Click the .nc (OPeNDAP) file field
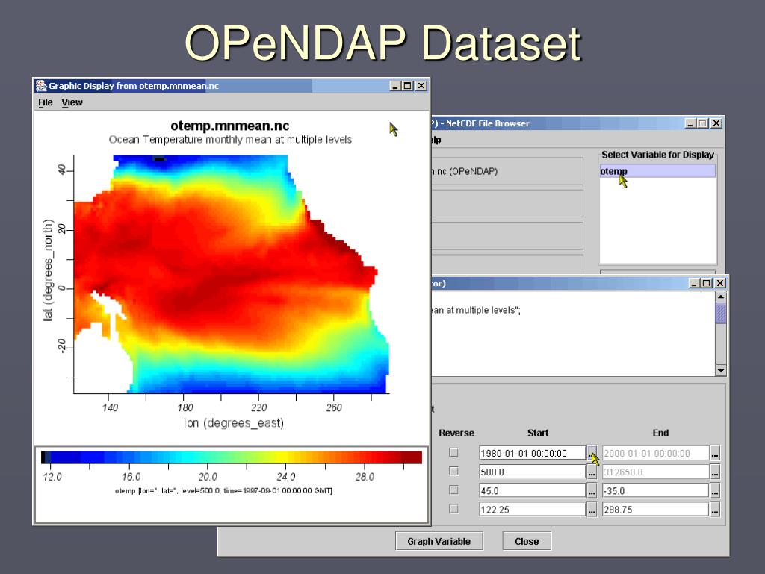Screen dimensions: 765x574 507,171
